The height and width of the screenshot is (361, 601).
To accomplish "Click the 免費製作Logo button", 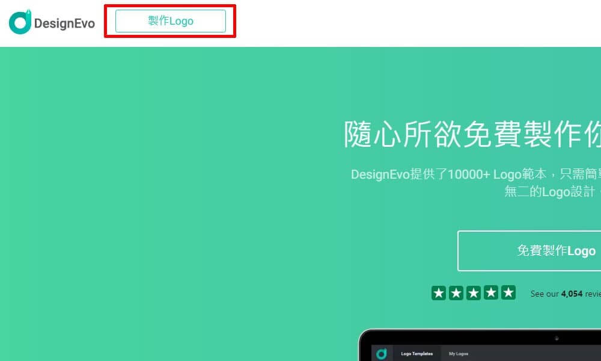I will pyautogui.click(x=529, y=251).
